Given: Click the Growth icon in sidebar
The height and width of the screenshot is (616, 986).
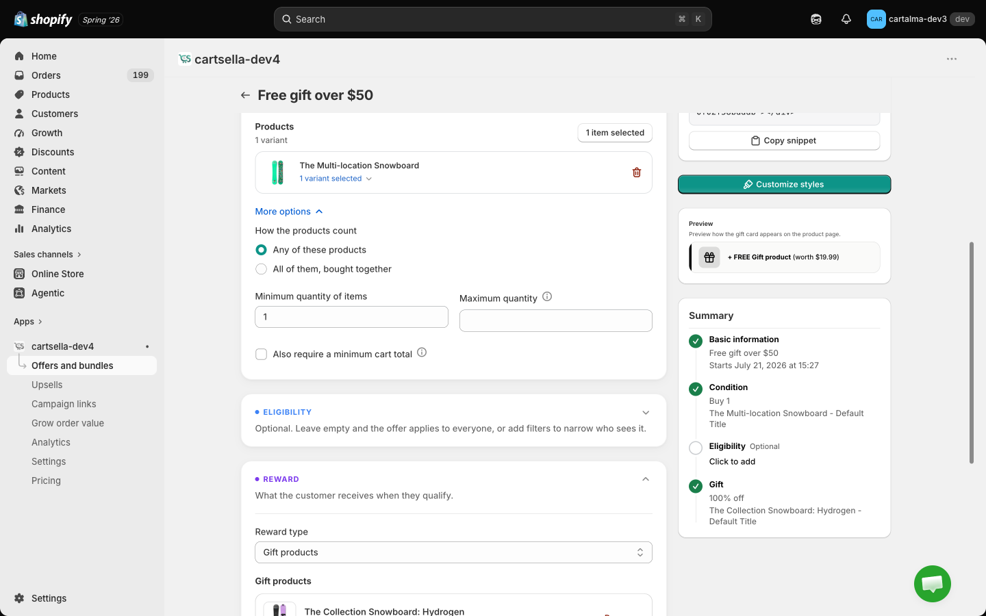Looking at the screenshot, I should pyautogui.click(x=19, y=133).
